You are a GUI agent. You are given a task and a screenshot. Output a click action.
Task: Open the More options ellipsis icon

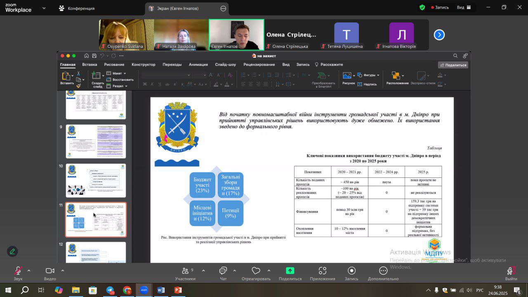tap(383, 271)
